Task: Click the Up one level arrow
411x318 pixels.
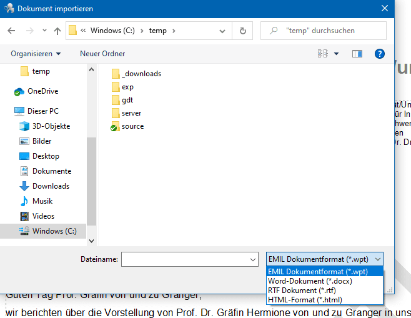Action: click(57, 31)
